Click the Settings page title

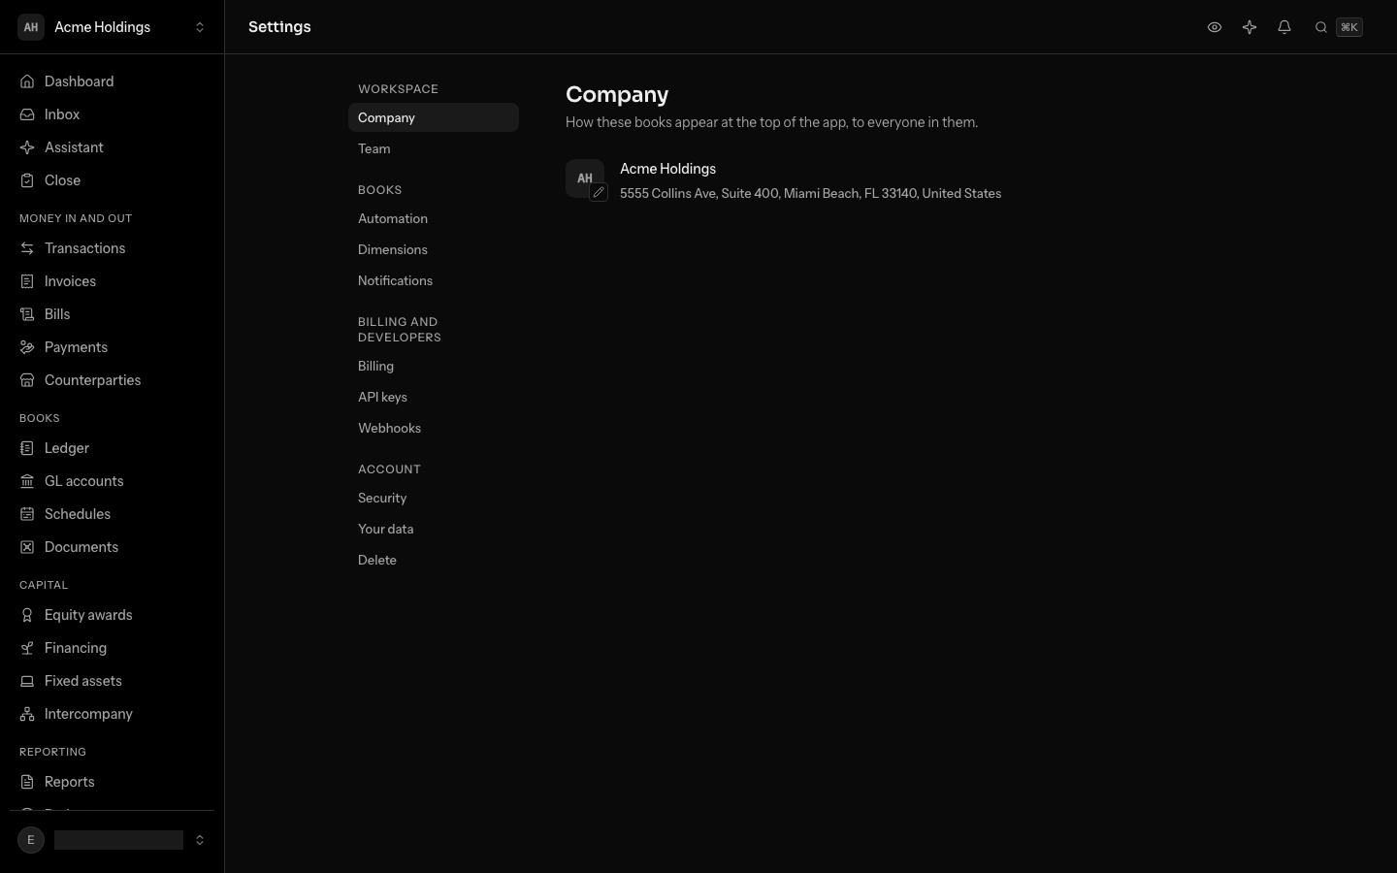pos(279,27)
